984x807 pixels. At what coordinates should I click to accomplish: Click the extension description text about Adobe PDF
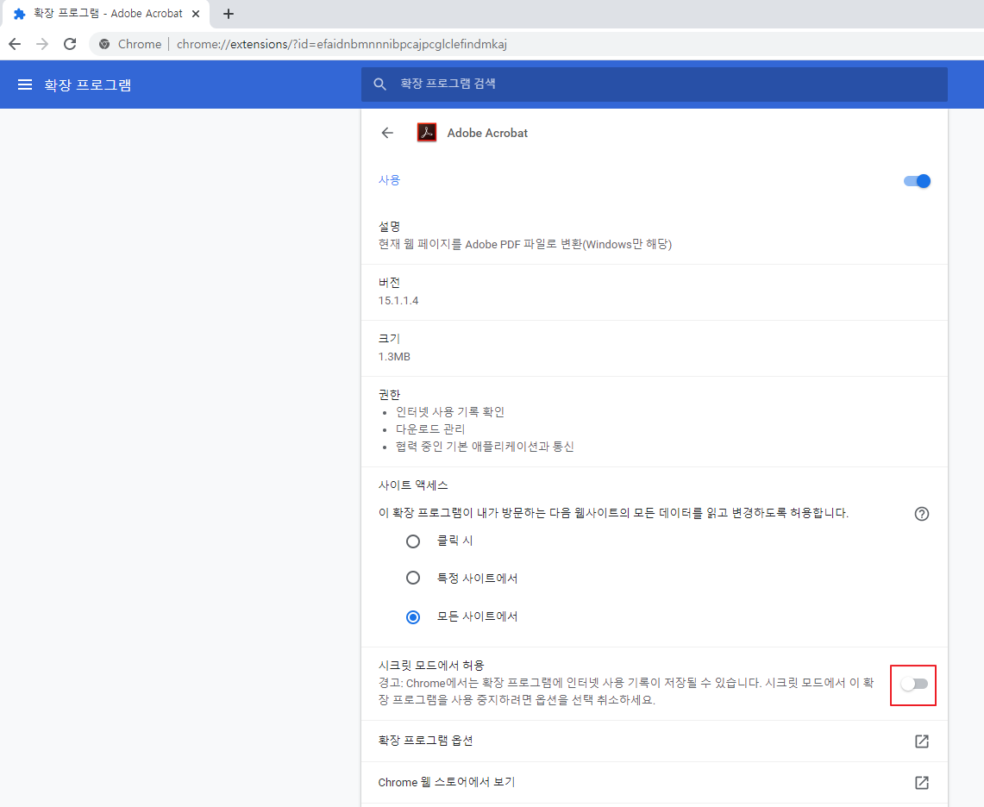click(524, 244)
